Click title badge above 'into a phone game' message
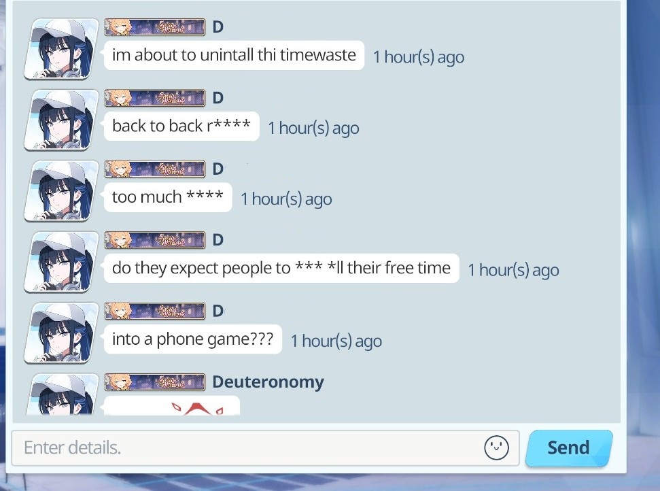This screenshot has height=491, width=660. tap(154, 311)
